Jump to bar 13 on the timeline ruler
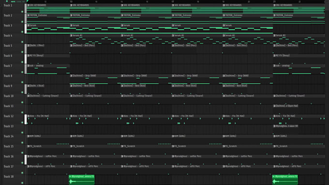 point(71,1)
